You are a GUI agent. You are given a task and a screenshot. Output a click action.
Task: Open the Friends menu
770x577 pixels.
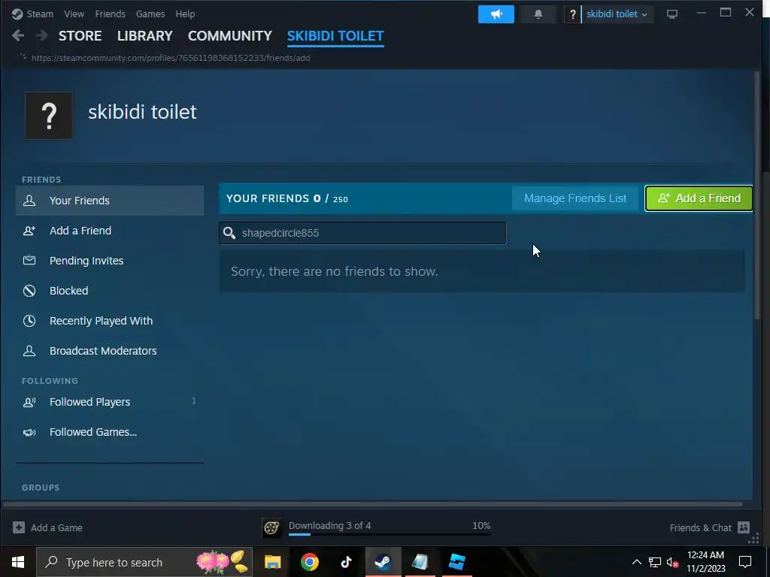(x=110, y=14)
